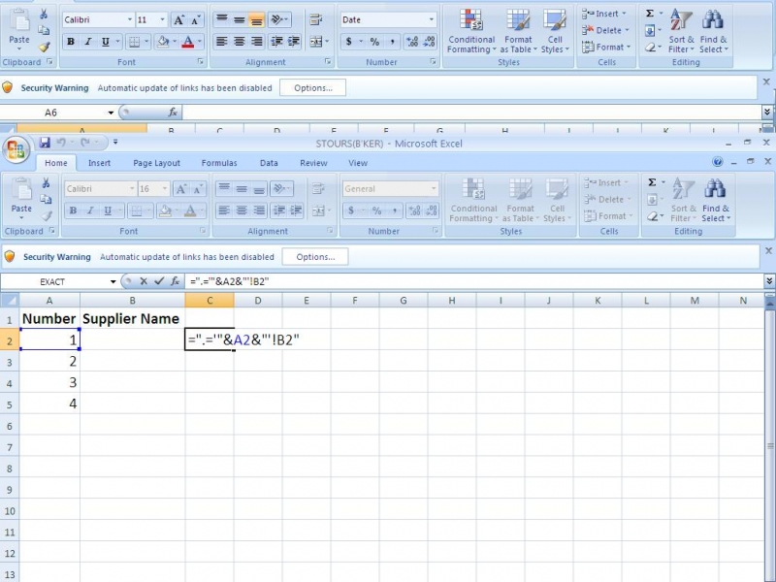Open Excel Help question mark icon
Screen dimensions: 776x582
[718, 163]
